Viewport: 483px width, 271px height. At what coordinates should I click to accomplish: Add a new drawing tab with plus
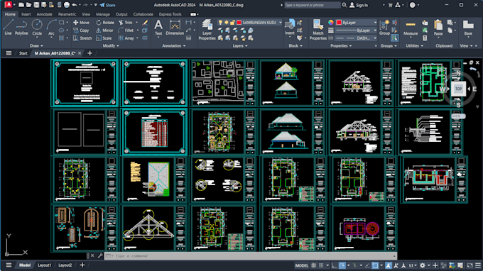(89, 53)
